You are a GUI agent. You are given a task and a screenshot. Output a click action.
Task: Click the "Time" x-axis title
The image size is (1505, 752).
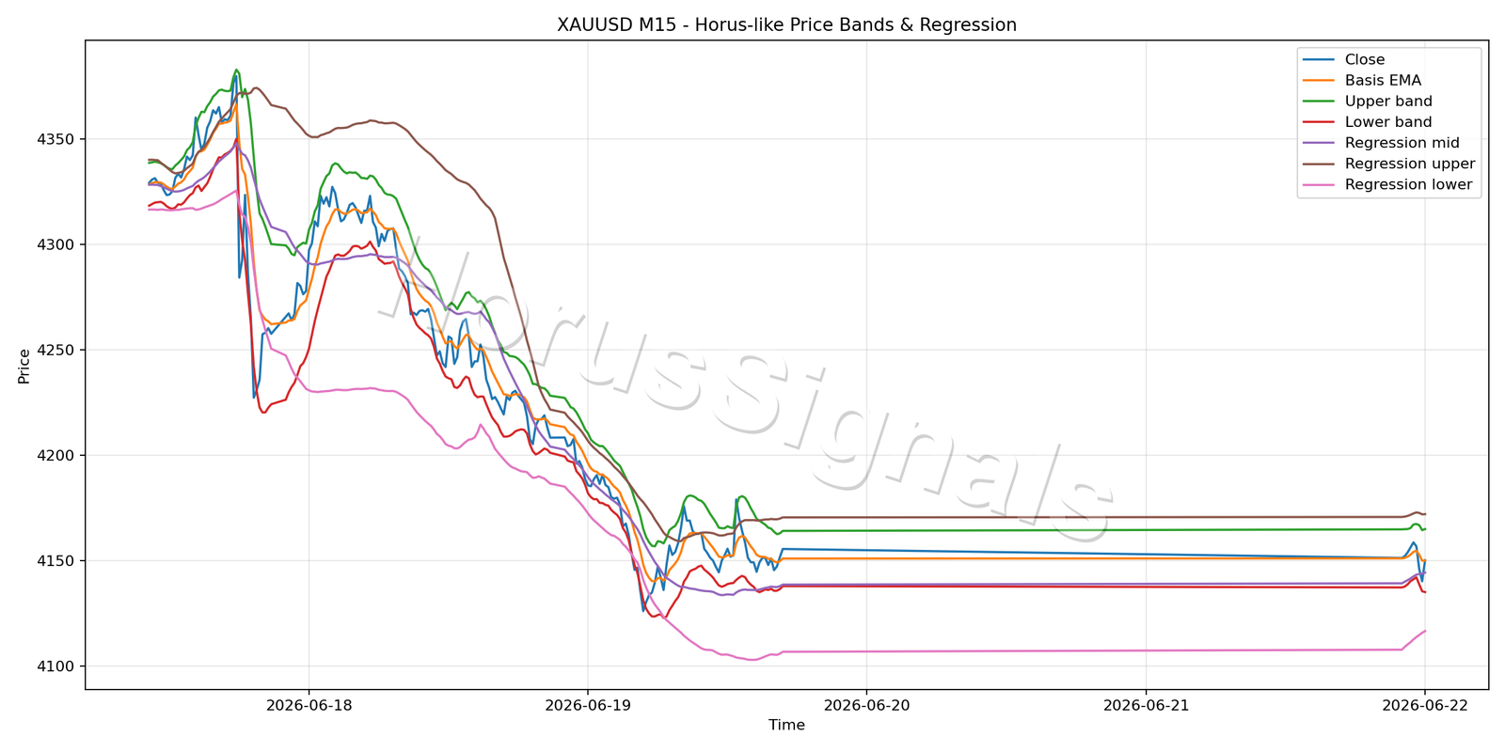point(786,725)
